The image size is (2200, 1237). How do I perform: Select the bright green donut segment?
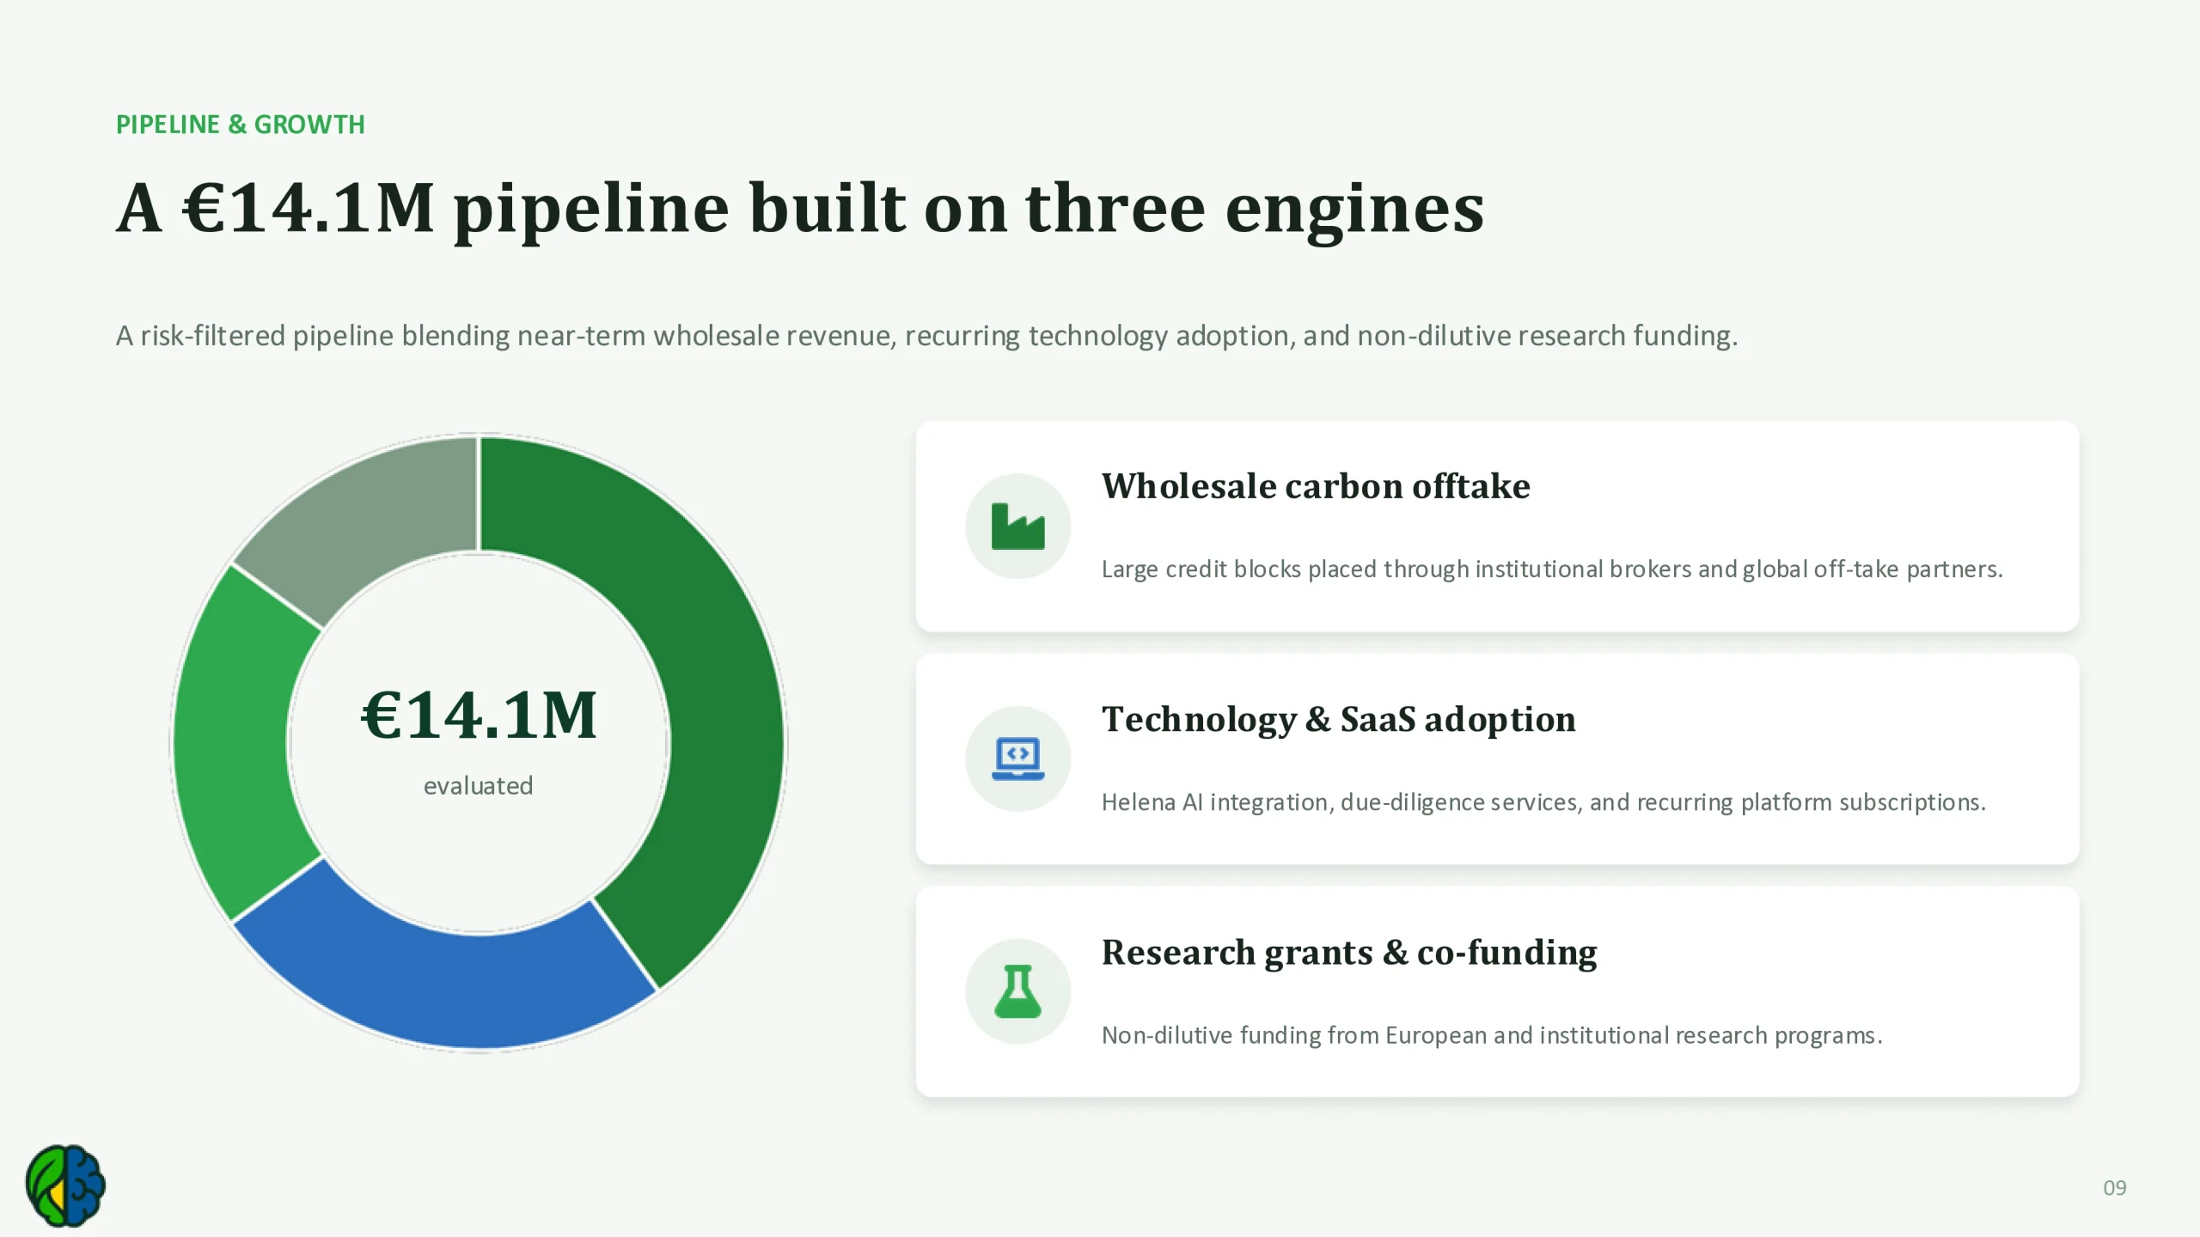click(236, 743)
